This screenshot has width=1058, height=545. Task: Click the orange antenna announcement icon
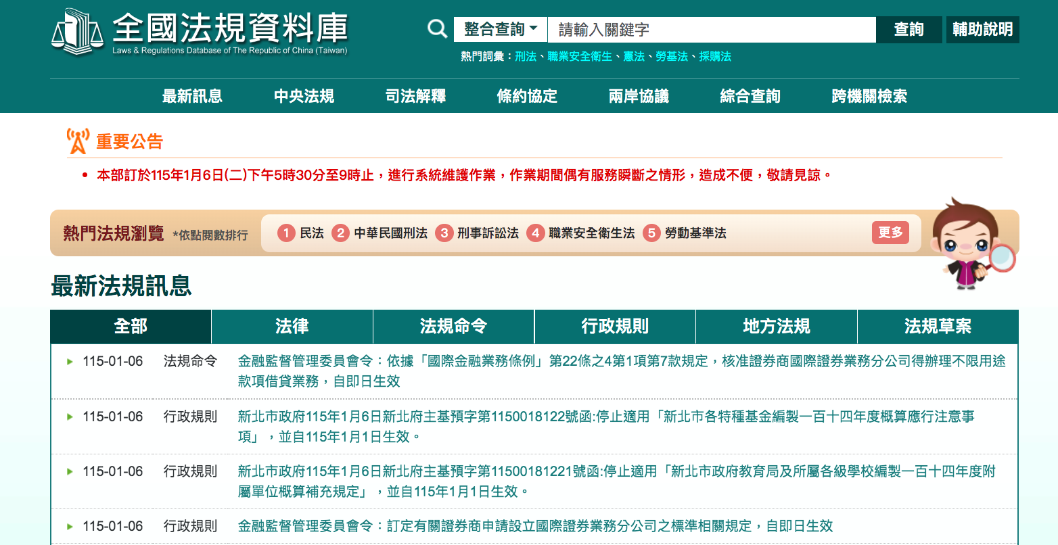pos(78,141)
